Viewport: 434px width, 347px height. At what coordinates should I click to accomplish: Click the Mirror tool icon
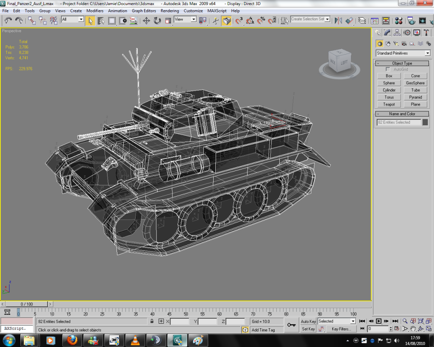click(x=338, y=20)
